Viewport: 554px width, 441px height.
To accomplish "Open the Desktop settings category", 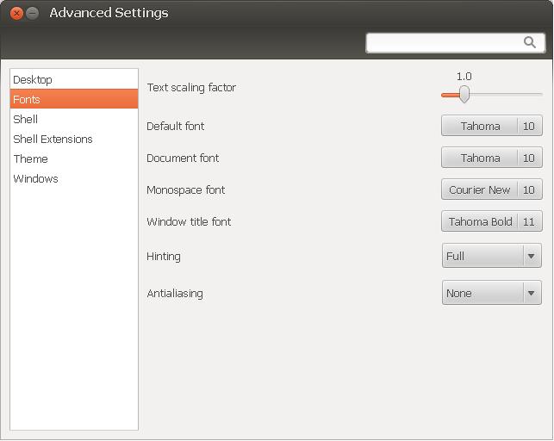I will (74, 79).
